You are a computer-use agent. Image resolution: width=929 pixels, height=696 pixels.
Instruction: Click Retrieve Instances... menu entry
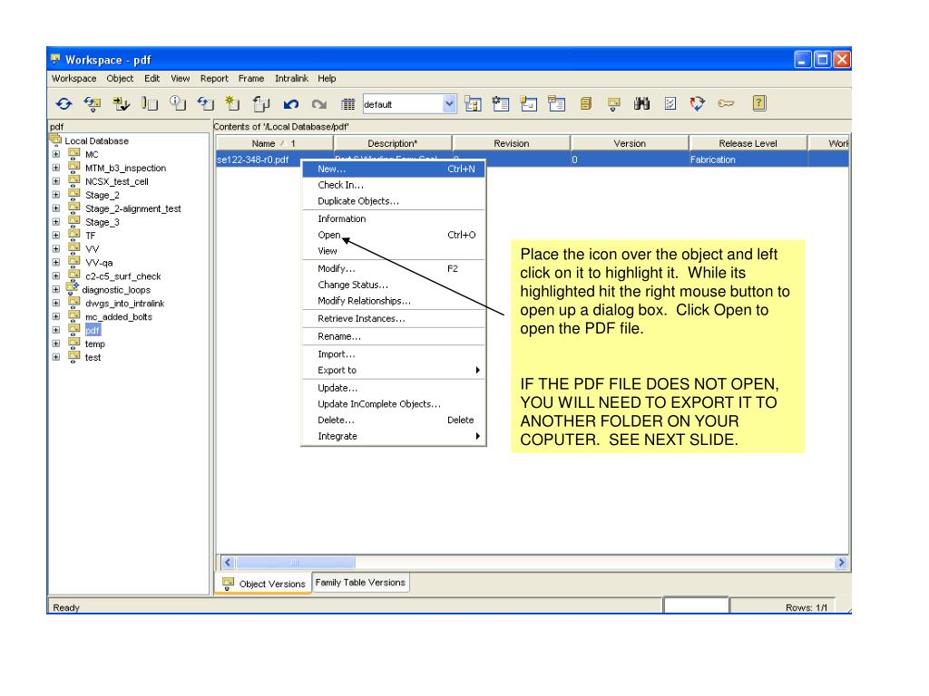tap(394, 318)
